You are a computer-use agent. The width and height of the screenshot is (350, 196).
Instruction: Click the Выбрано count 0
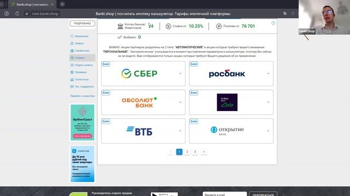pyautogui.click(x=139, y=37)
